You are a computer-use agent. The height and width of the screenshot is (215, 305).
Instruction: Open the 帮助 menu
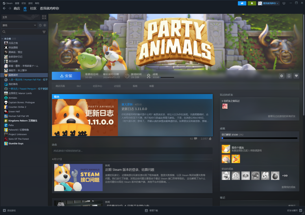pyautogui.click(x=37, y=3)
